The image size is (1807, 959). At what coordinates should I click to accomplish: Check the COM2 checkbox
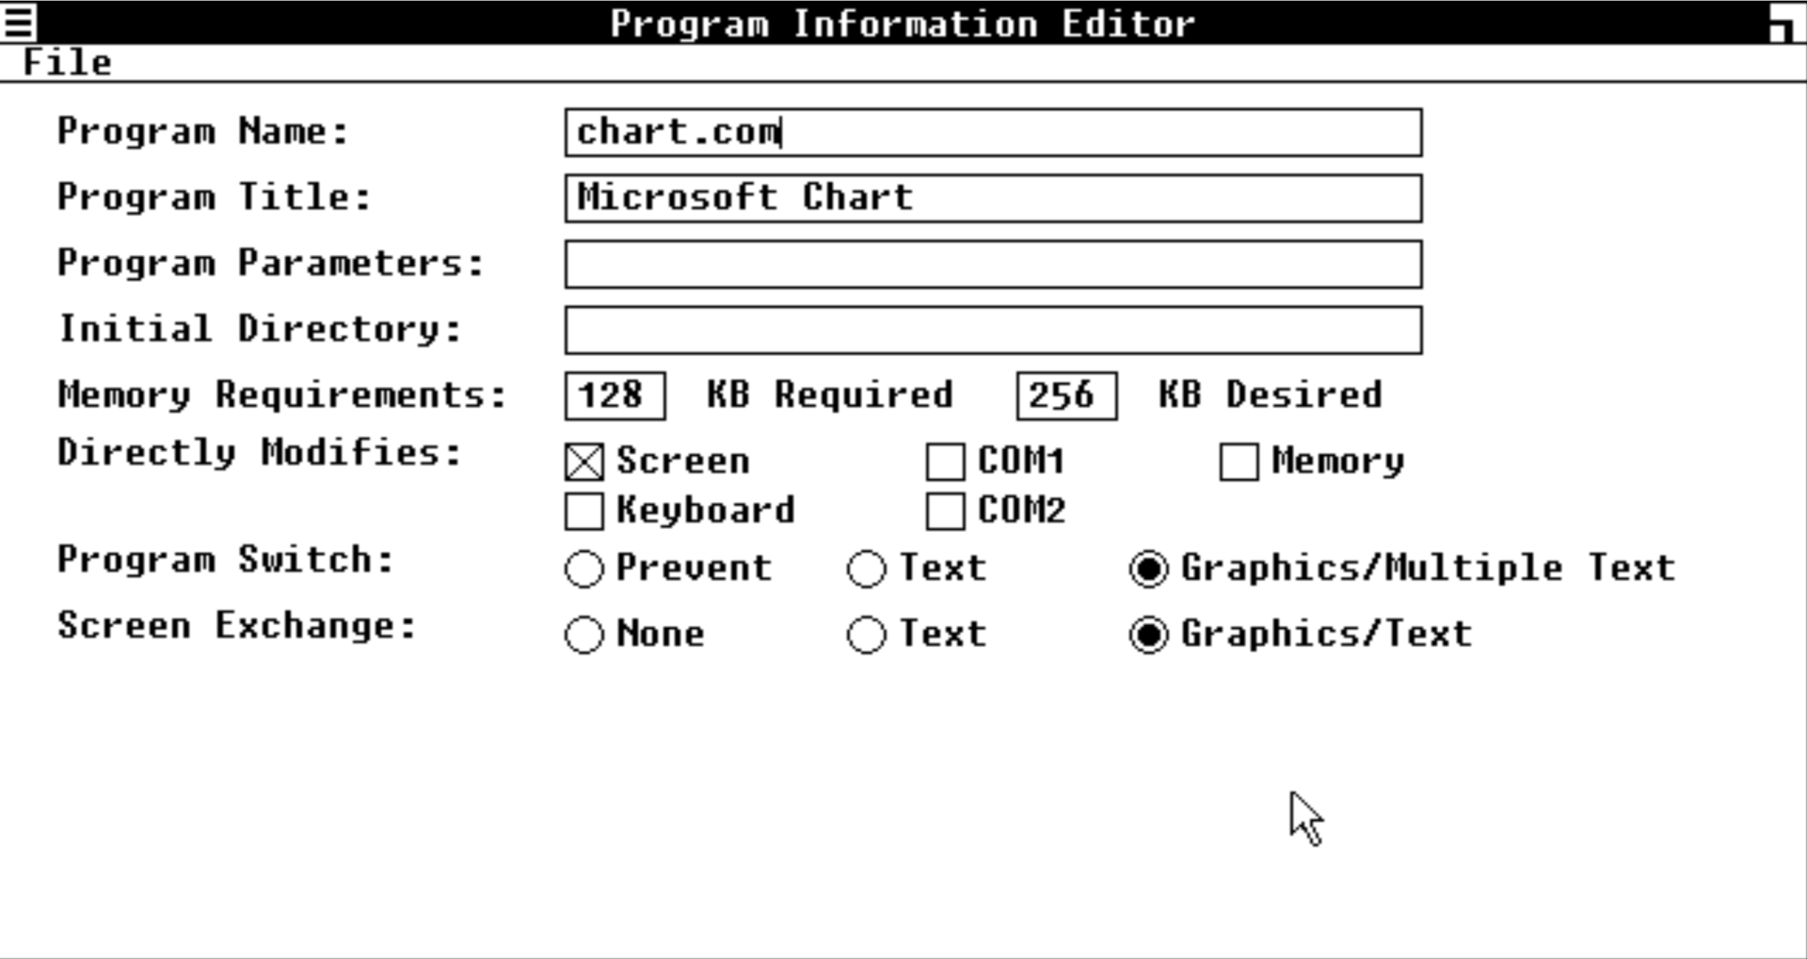[945, 511]
